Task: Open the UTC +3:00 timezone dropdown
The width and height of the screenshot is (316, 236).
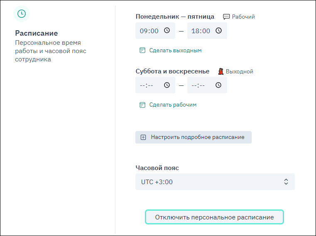Action: [215, 182]
